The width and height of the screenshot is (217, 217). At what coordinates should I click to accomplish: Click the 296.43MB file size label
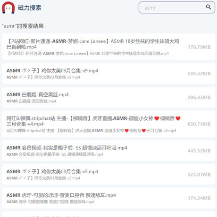[x=199, y=97]
